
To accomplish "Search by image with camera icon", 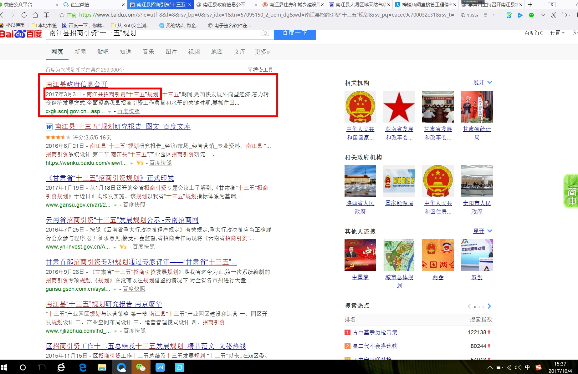I will (x=265, y=33).
